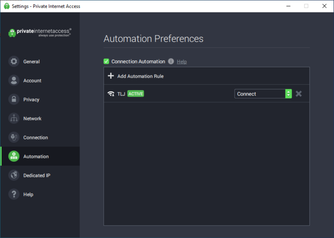Screen dimensions: 334x238
Task: Select the Help question mark icon
Action: (14, 194)
